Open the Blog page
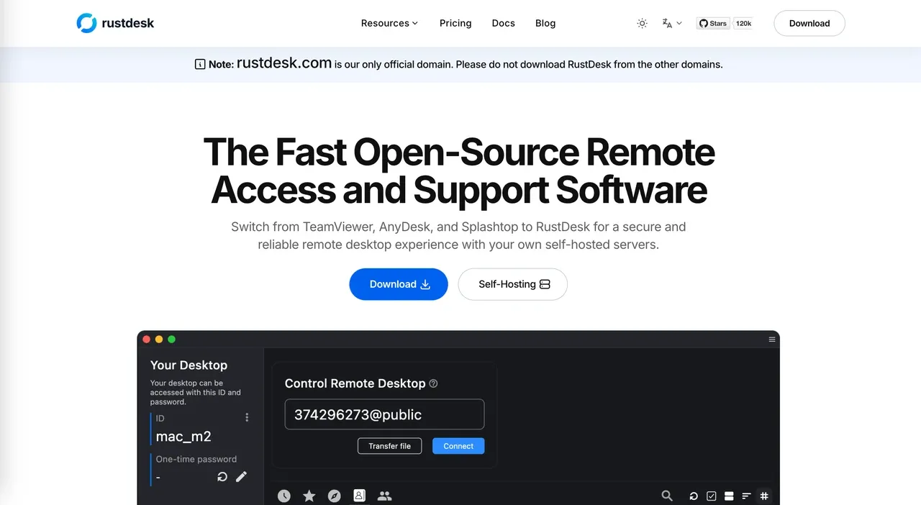Screen dimensions: 921x505 pyautogui.click(x=545, y=23)
